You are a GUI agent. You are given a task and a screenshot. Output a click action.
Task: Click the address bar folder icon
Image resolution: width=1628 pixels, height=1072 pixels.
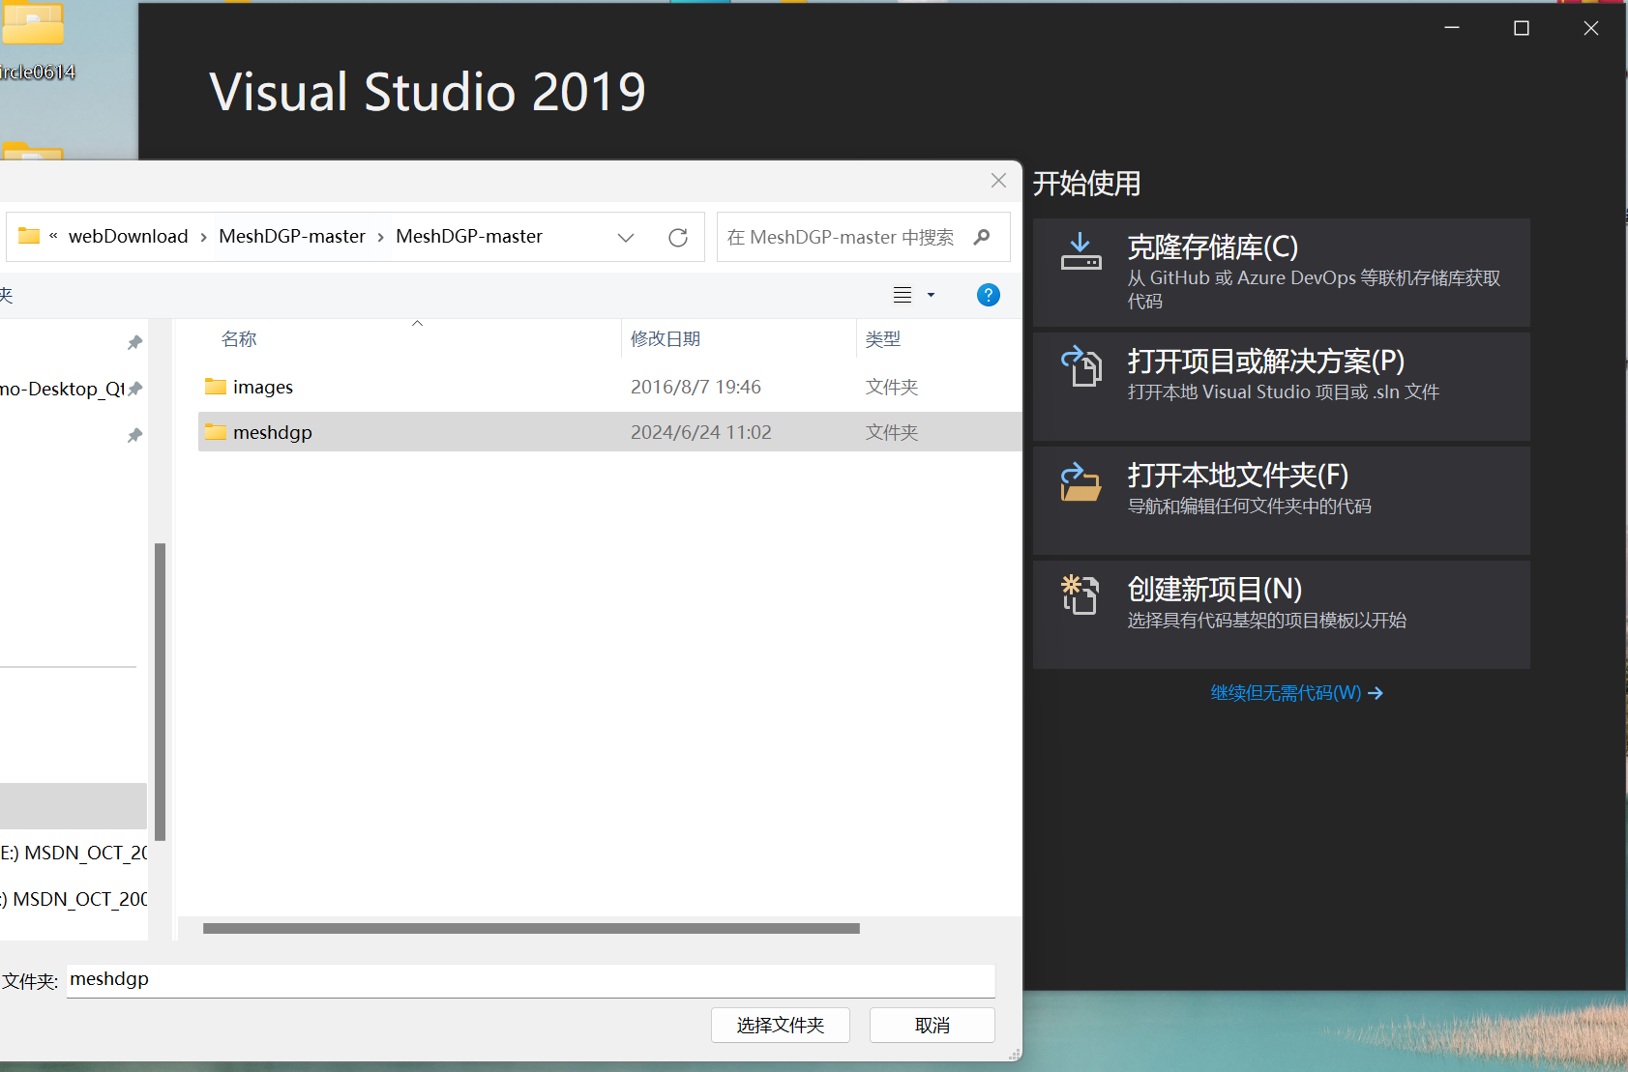pyautogui.click(x=29, y=236)
